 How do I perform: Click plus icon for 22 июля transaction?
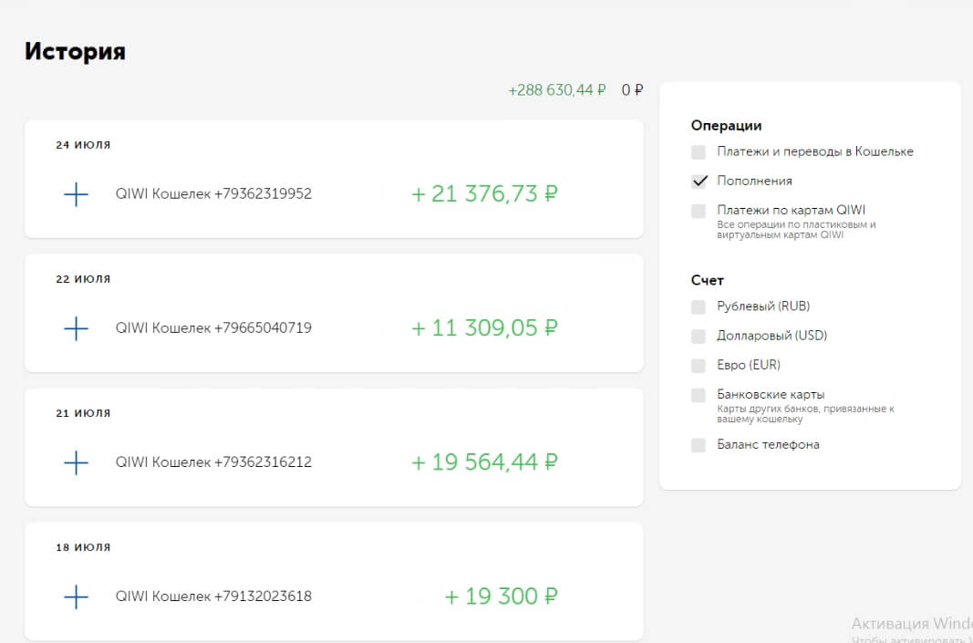[76, 328]
